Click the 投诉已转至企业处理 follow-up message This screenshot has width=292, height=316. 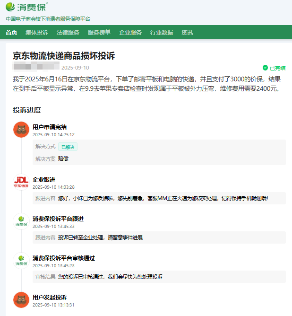click(x=101, y=237)
